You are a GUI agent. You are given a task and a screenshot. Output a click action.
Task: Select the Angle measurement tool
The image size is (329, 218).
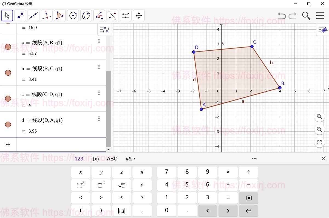coord(99,16)
